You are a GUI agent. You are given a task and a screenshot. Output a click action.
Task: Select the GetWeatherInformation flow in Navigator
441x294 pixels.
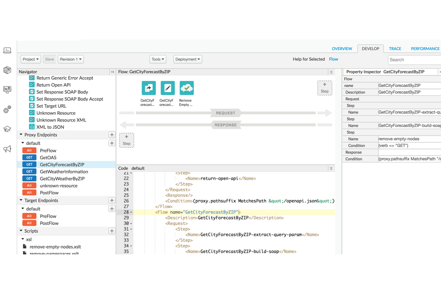pyautogui.click(x=64, y=172)
